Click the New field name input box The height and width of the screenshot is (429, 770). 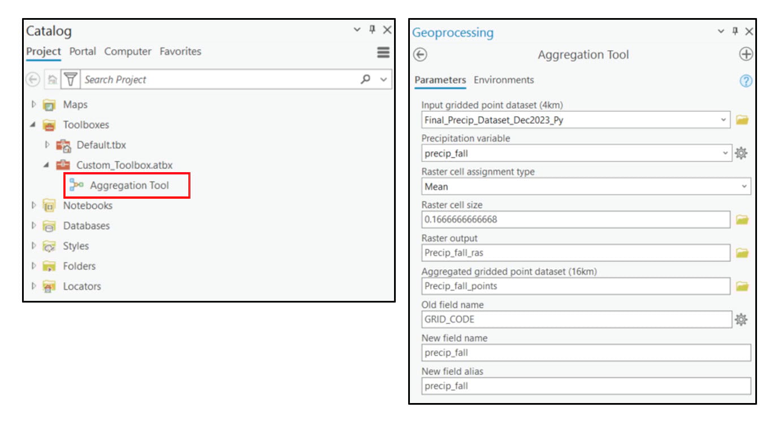pos(586,353)
